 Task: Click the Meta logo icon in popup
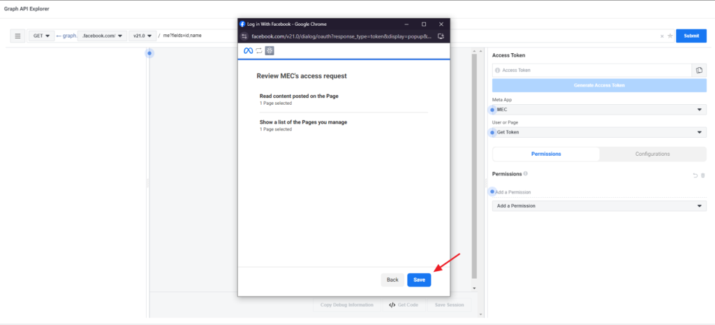[x=247, y=50]
